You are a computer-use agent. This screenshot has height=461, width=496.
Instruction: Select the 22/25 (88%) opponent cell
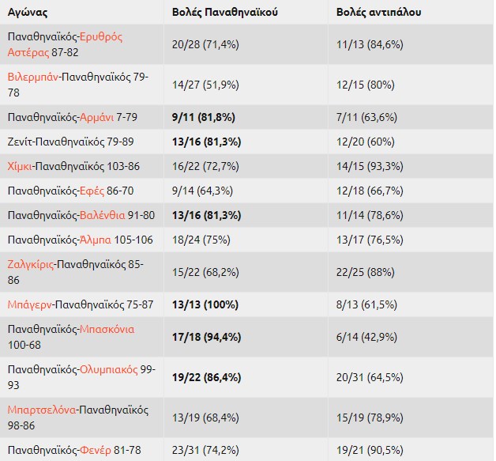[411, 272]
